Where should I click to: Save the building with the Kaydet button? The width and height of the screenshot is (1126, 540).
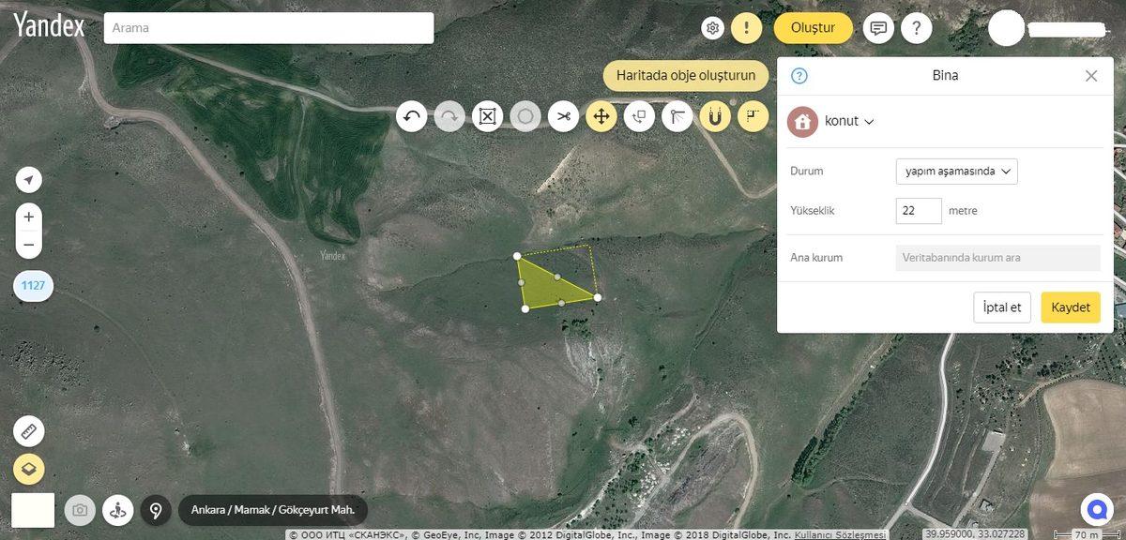pyautogui.click(x=1070, y=307)
